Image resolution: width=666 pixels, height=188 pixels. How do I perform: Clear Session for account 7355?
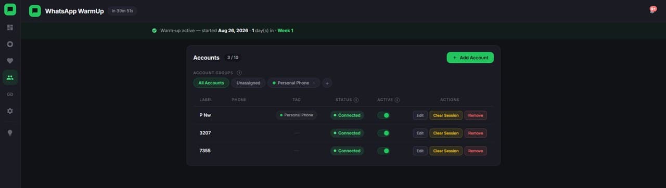click(446, 151)
